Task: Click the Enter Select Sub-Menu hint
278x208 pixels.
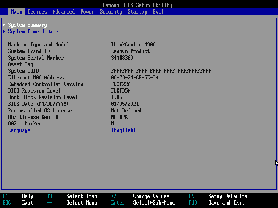Action: pos(143,202)
